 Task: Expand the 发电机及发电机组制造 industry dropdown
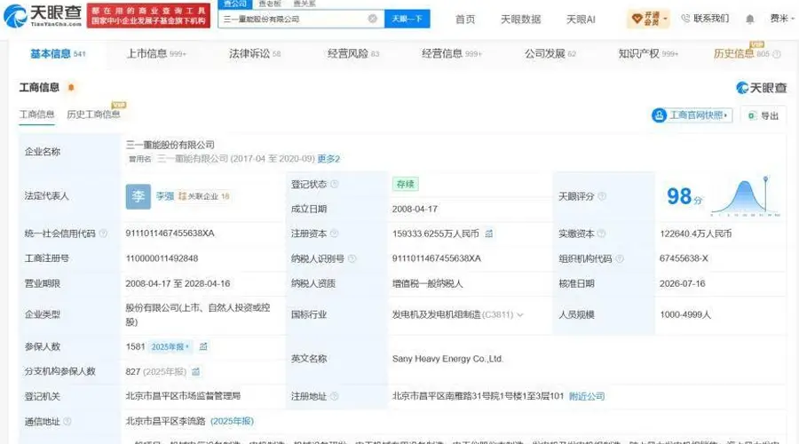click(x=519, y=315)
